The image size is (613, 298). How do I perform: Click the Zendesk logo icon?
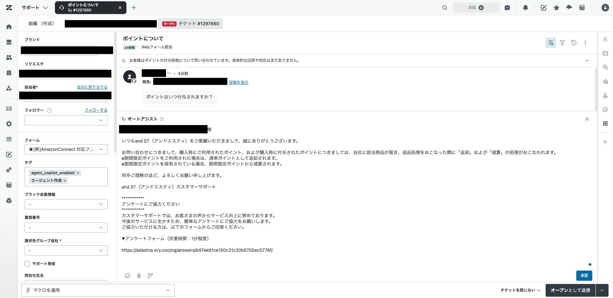9,8
